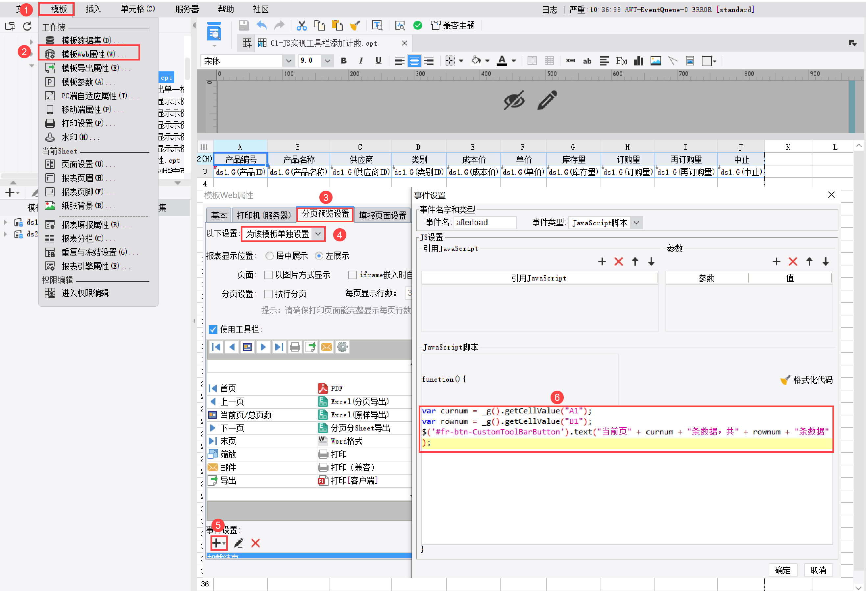The width and height of the screenshot is (866, 591).
Task: Toggle bold formatting button
Action: 344,61
